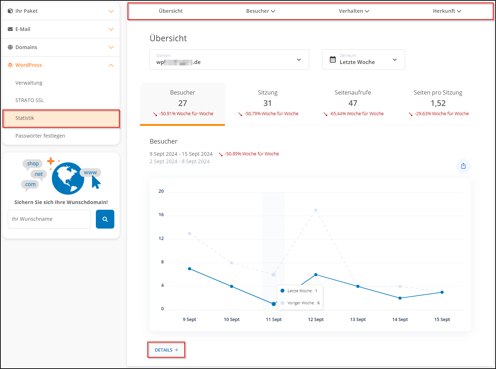Focus the Ihr Wunschname input field

coord(49,219)
